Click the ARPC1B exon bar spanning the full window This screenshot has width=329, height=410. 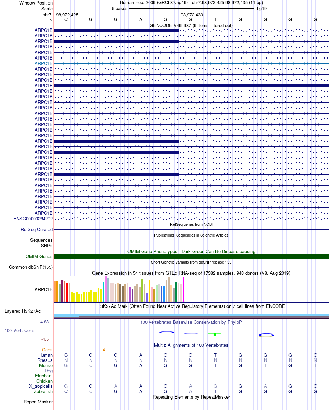(x=191, y=86)
